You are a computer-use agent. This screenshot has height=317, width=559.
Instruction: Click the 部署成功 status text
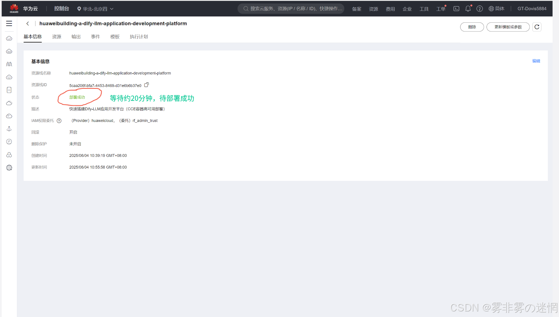click(x=77, y=97)
